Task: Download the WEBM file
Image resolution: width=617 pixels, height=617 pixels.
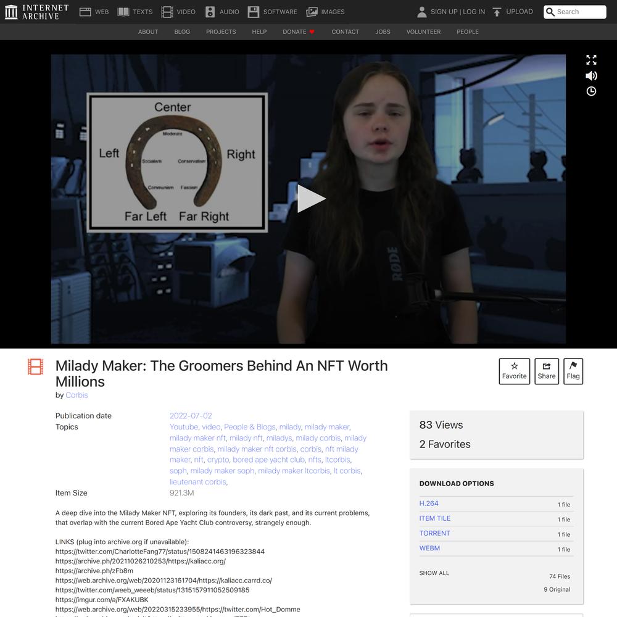Action: (429, 548)
